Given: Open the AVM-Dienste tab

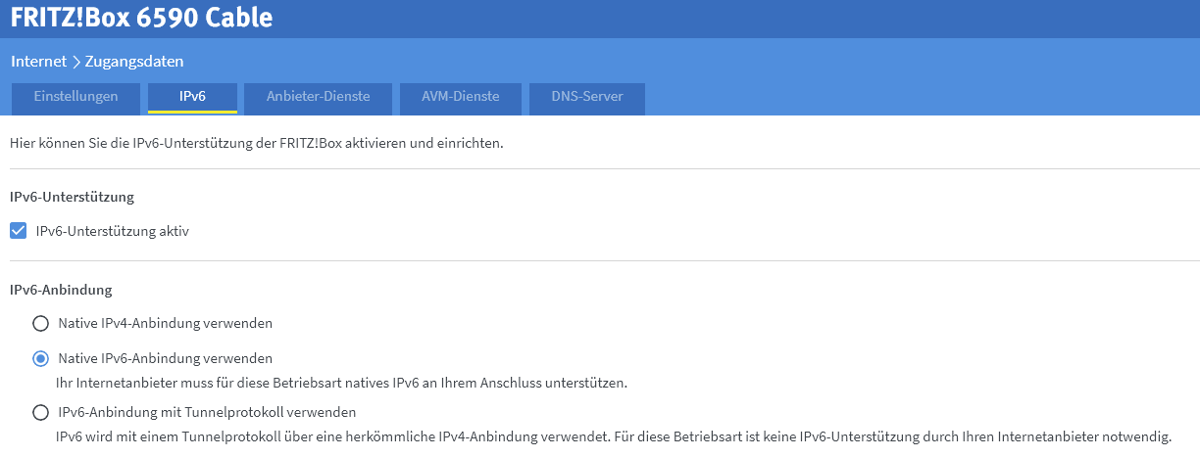Looking at the screenshot, I should [x=461, y=98].
